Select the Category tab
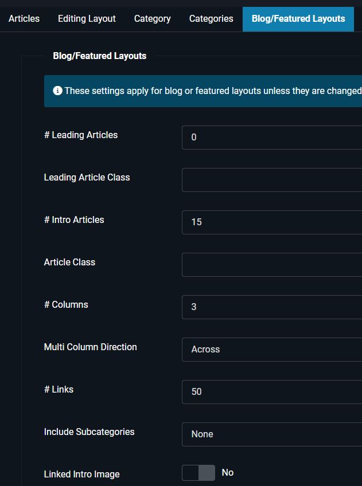 (152, 18)
